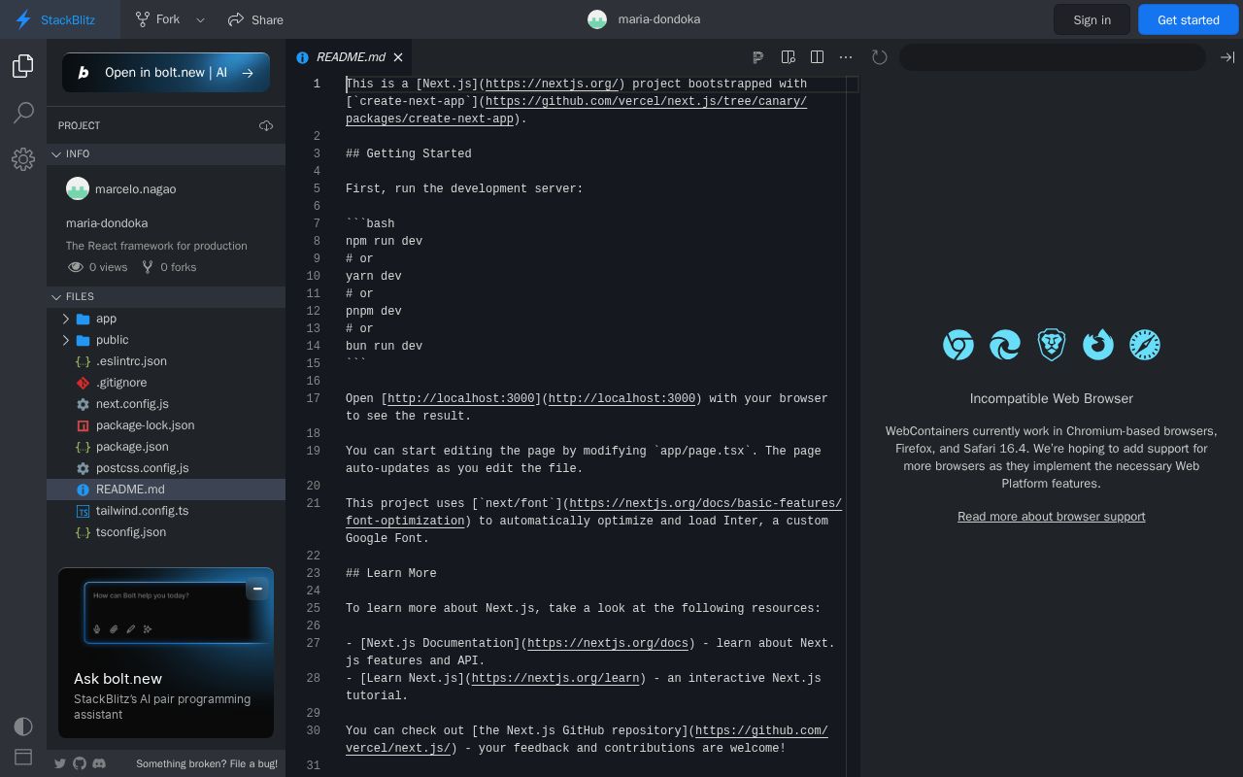Viewport: 1243px width, 777px height.
Task: Click the 'npm run dev' line in editor
Action: 384,241
